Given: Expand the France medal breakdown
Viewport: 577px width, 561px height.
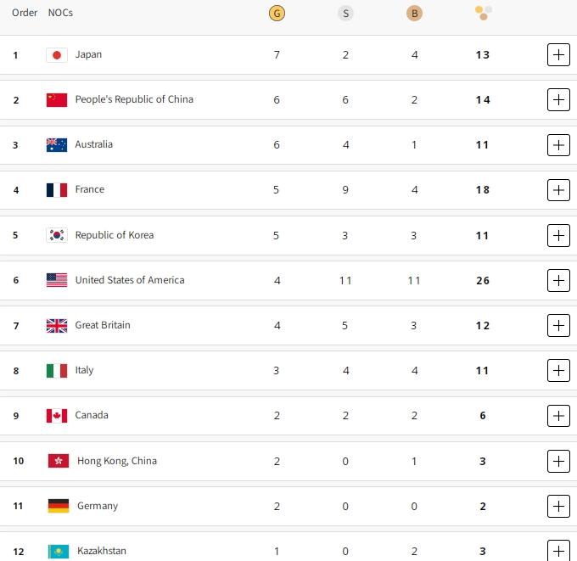Looking at the screenshot, I should tap(558, 190).
